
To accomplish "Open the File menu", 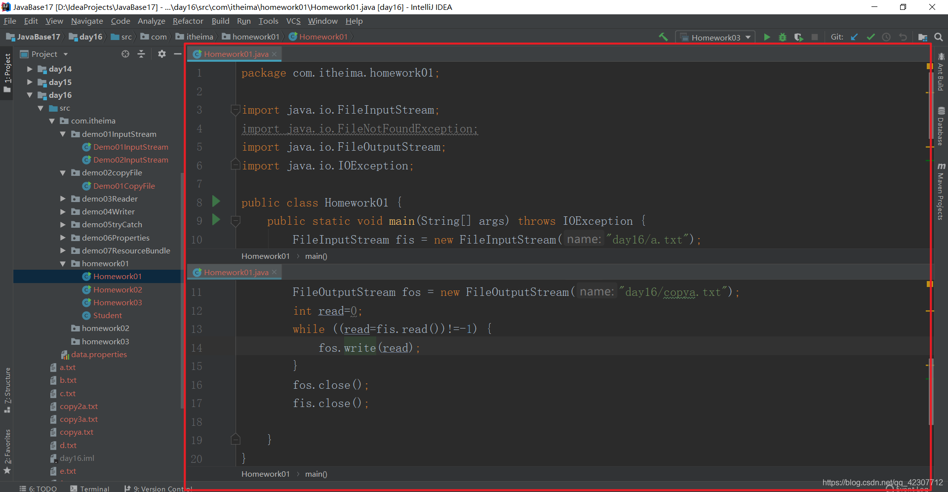I will (x=10, y=21).
